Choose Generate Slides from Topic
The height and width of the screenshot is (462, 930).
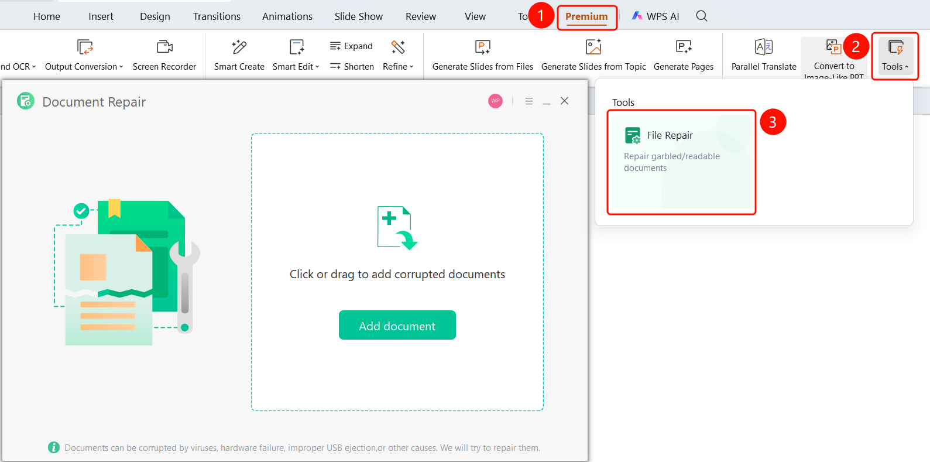593,56
